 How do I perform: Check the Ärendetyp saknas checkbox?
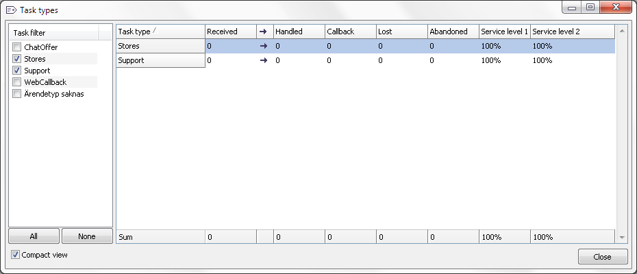[17, 94]
